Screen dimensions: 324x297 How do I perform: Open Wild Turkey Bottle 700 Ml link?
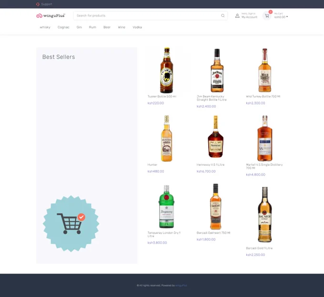coord(263,96)
